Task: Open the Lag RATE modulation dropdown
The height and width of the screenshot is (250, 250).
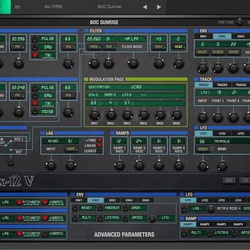Action: [x=71, y=149]
